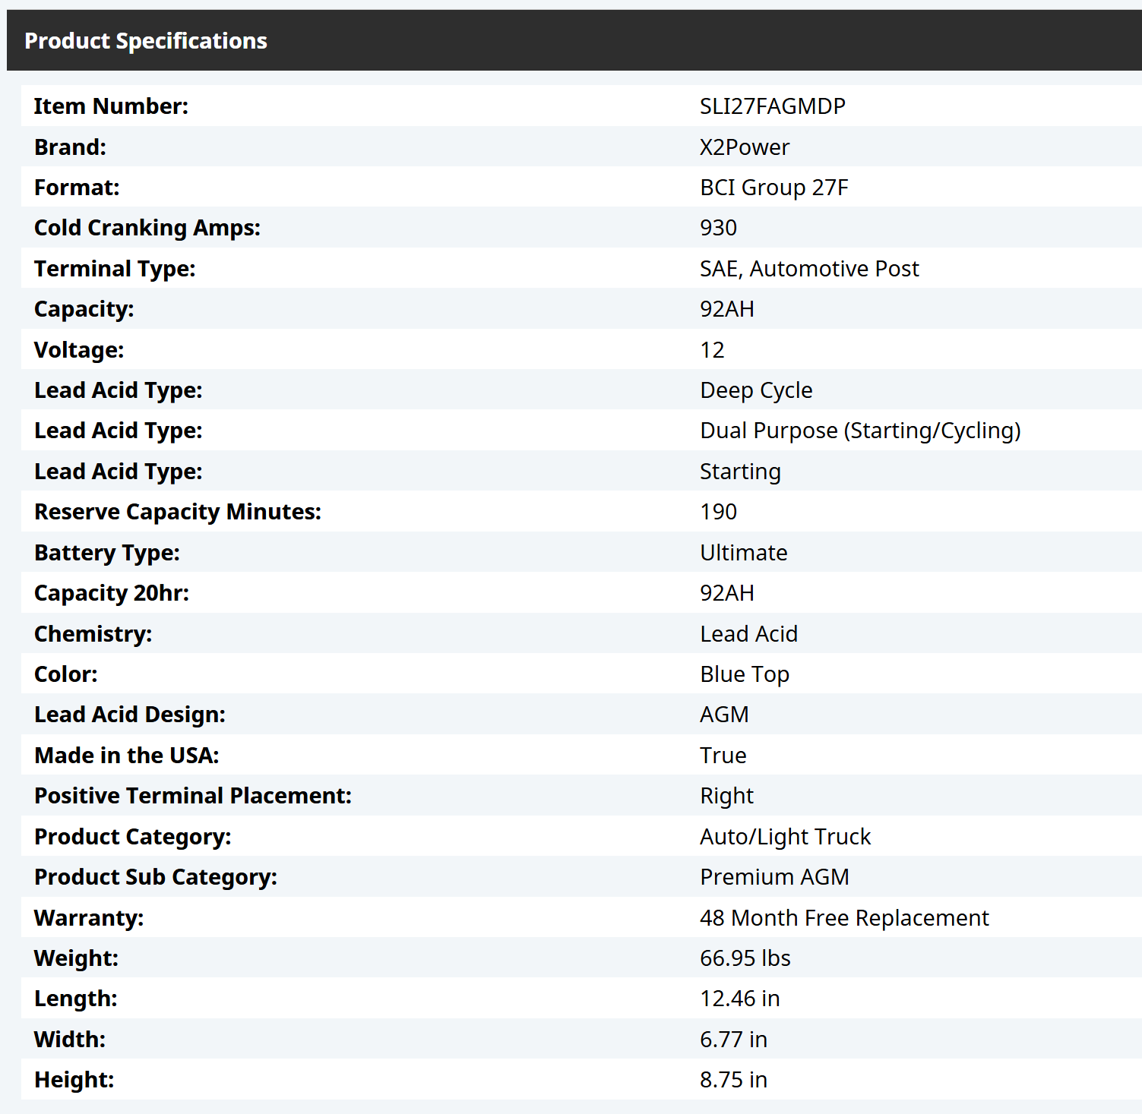Select SAE, Automotive Post terminal type
The width and height of the screenshot is (1142, 1114).
click(x=809, y=269)
